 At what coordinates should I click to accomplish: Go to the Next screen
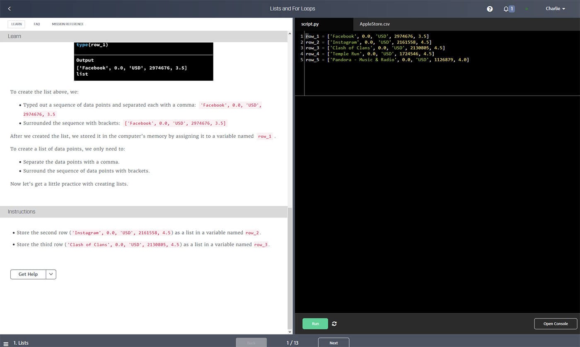tap(333, 342)
